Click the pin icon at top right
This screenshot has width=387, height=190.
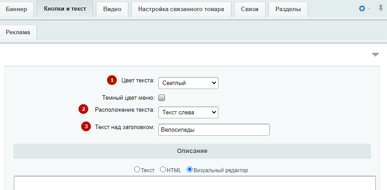tap(381, 9)
